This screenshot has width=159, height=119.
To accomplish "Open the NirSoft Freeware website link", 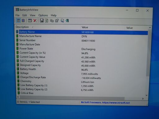I will pyautogui.click(x=105, y=103).
